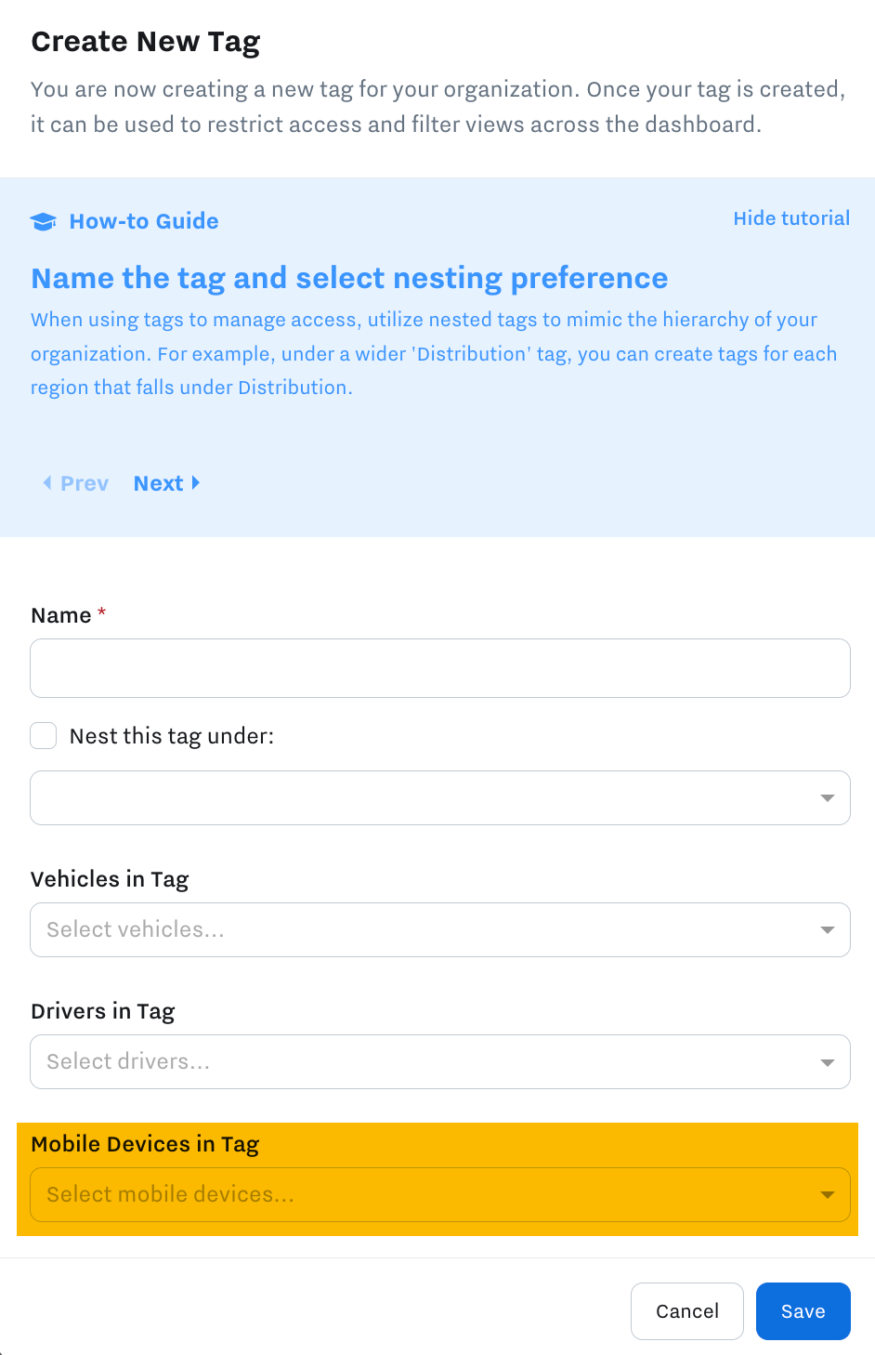Screen dimensions: 875x1355
Task: Hide the How-to Guide tutorial
Action: (x=791, y=218)
